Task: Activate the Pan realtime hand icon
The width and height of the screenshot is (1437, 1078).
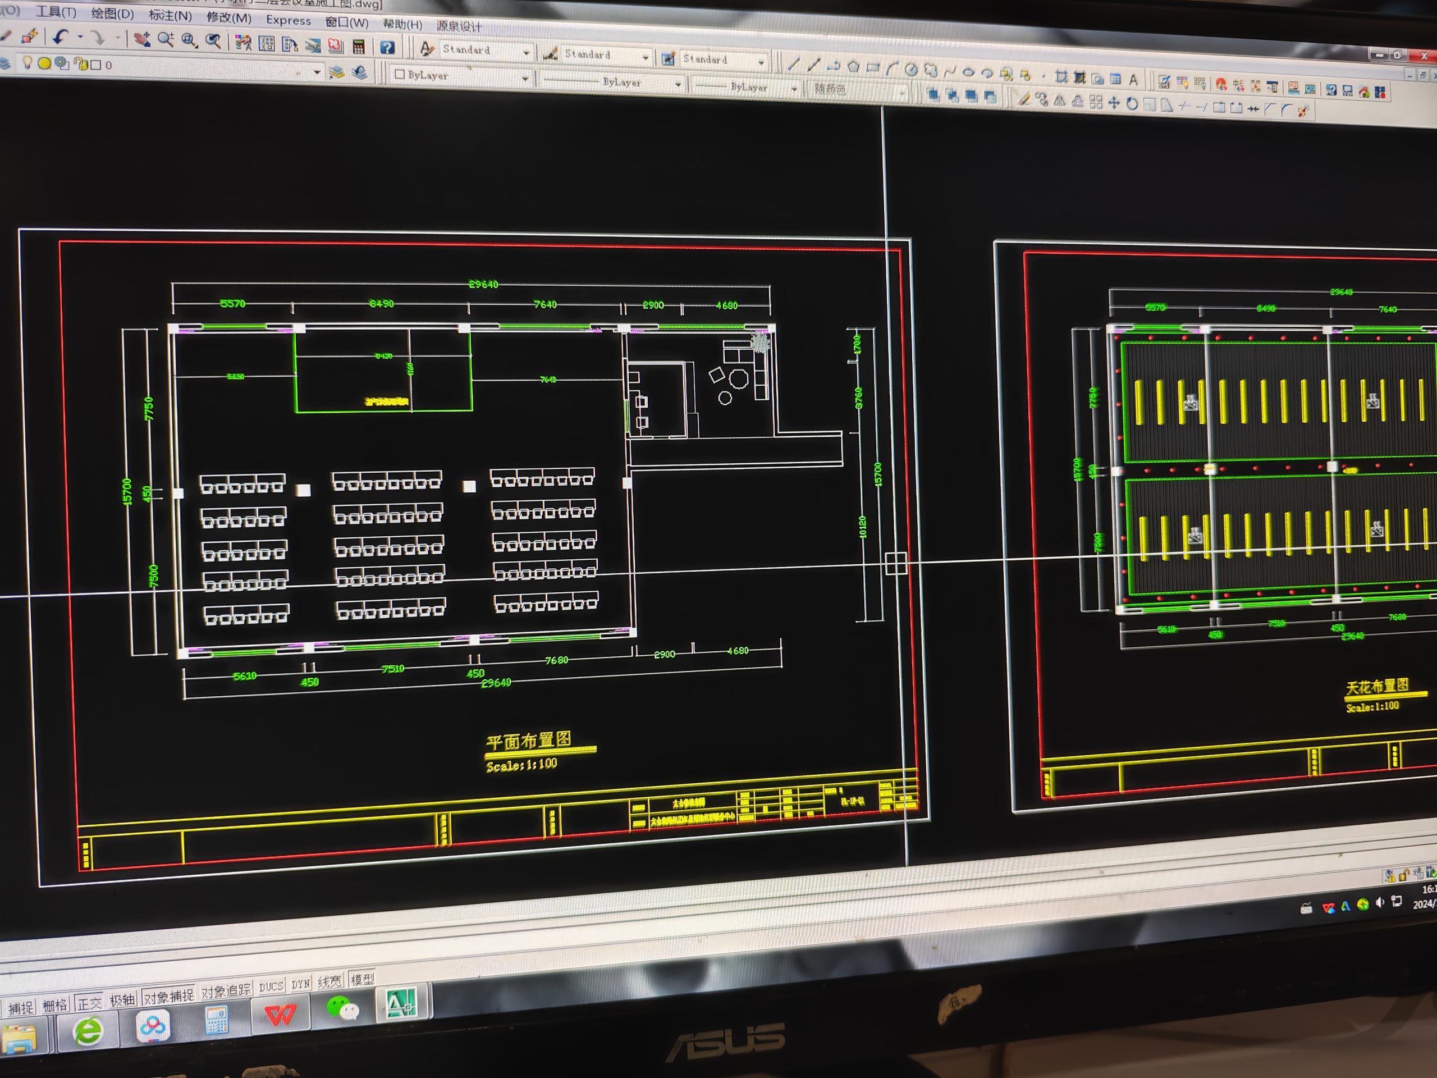Action: click(x=141, y=39)
